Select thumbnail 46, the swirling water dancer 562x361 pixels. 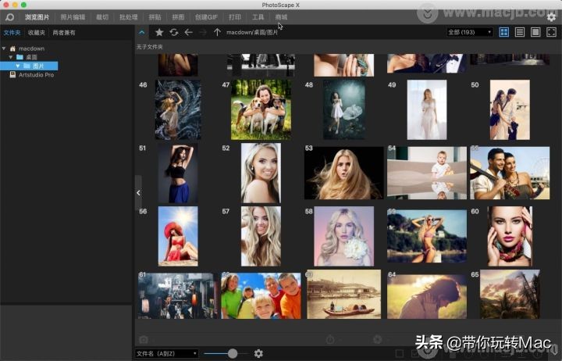(178, 109)
